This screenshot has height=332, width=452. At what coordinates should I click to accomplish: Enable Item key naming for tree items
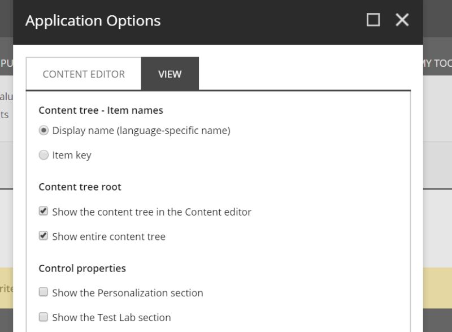coord(44,154)
